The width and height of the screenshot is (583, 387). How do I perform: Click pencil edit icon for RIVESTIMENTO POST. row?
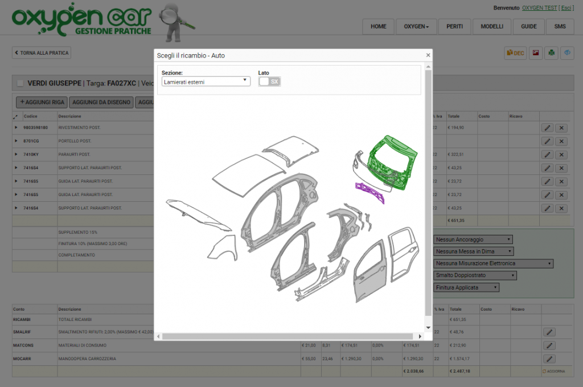point(547,128)
